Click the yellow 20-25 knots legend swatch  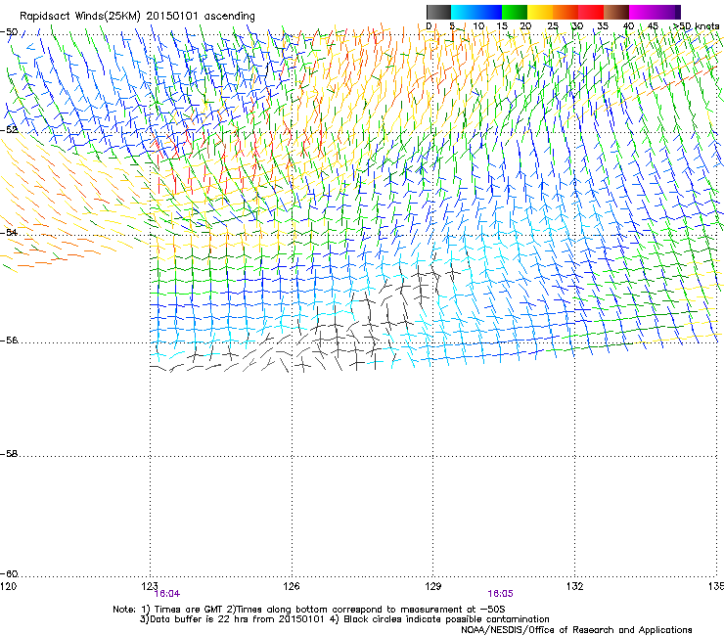tap(540, 12)
